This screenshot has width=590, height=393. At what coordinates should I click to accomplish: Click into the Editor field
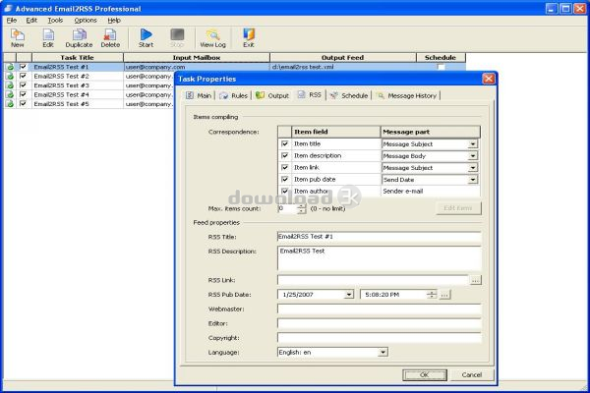coord(379,323)
